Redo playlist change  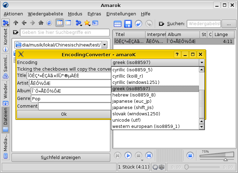[x=149, y=24]
